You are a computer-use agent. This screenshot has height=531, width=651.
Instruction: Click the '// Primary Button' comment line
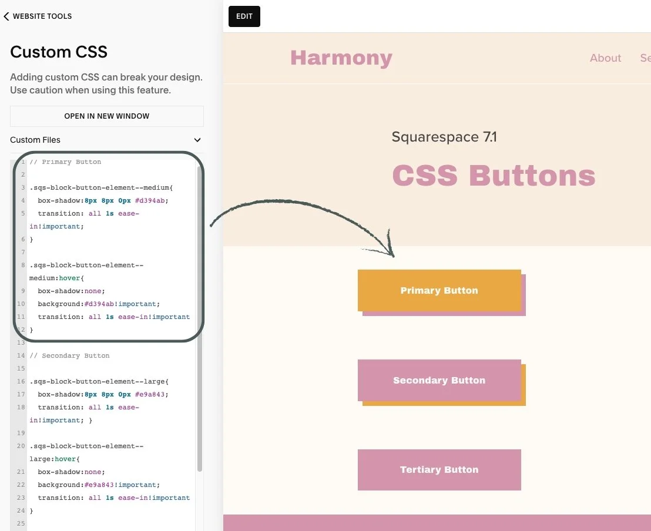tap(65, 162)
